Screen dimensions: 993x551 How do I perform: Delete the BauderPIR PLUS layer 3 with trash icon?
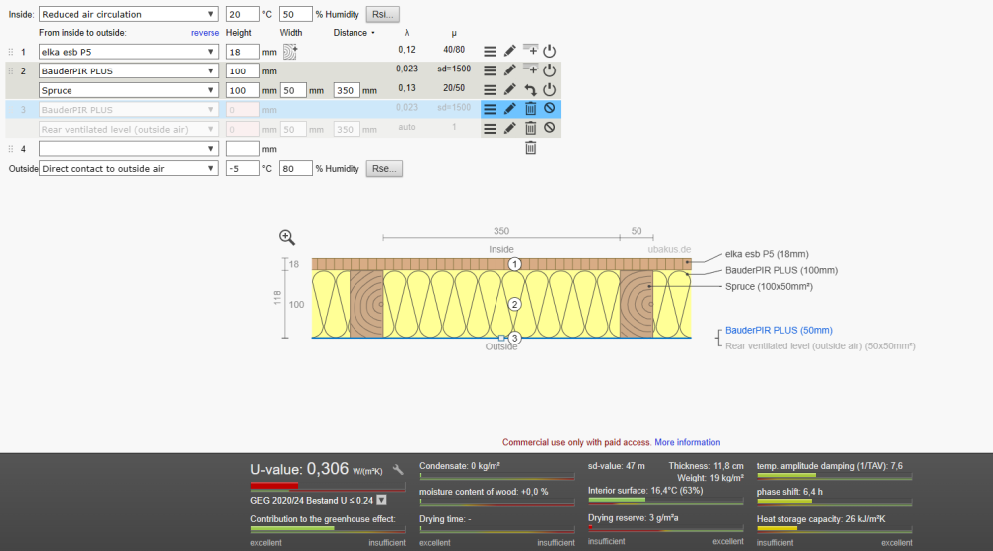pos(530,109)
